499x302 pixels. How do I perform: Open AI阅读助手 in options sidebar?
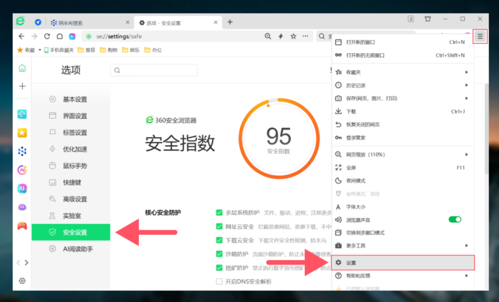point(71,249)
